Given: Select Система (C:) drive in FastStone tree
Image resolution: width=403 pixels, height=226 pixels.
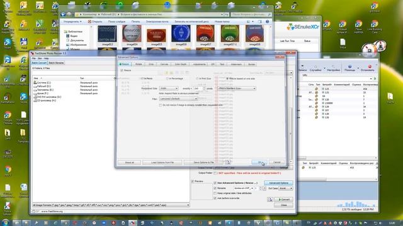Looking at the screenshot, I should point(42,83).
